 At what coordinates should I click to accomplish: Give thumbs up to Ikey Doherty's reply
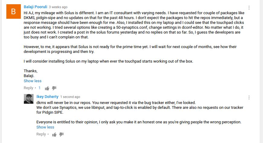pyautogui.click(x=54, y=135)
